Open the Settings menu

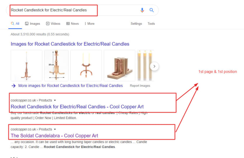[136, 24]
